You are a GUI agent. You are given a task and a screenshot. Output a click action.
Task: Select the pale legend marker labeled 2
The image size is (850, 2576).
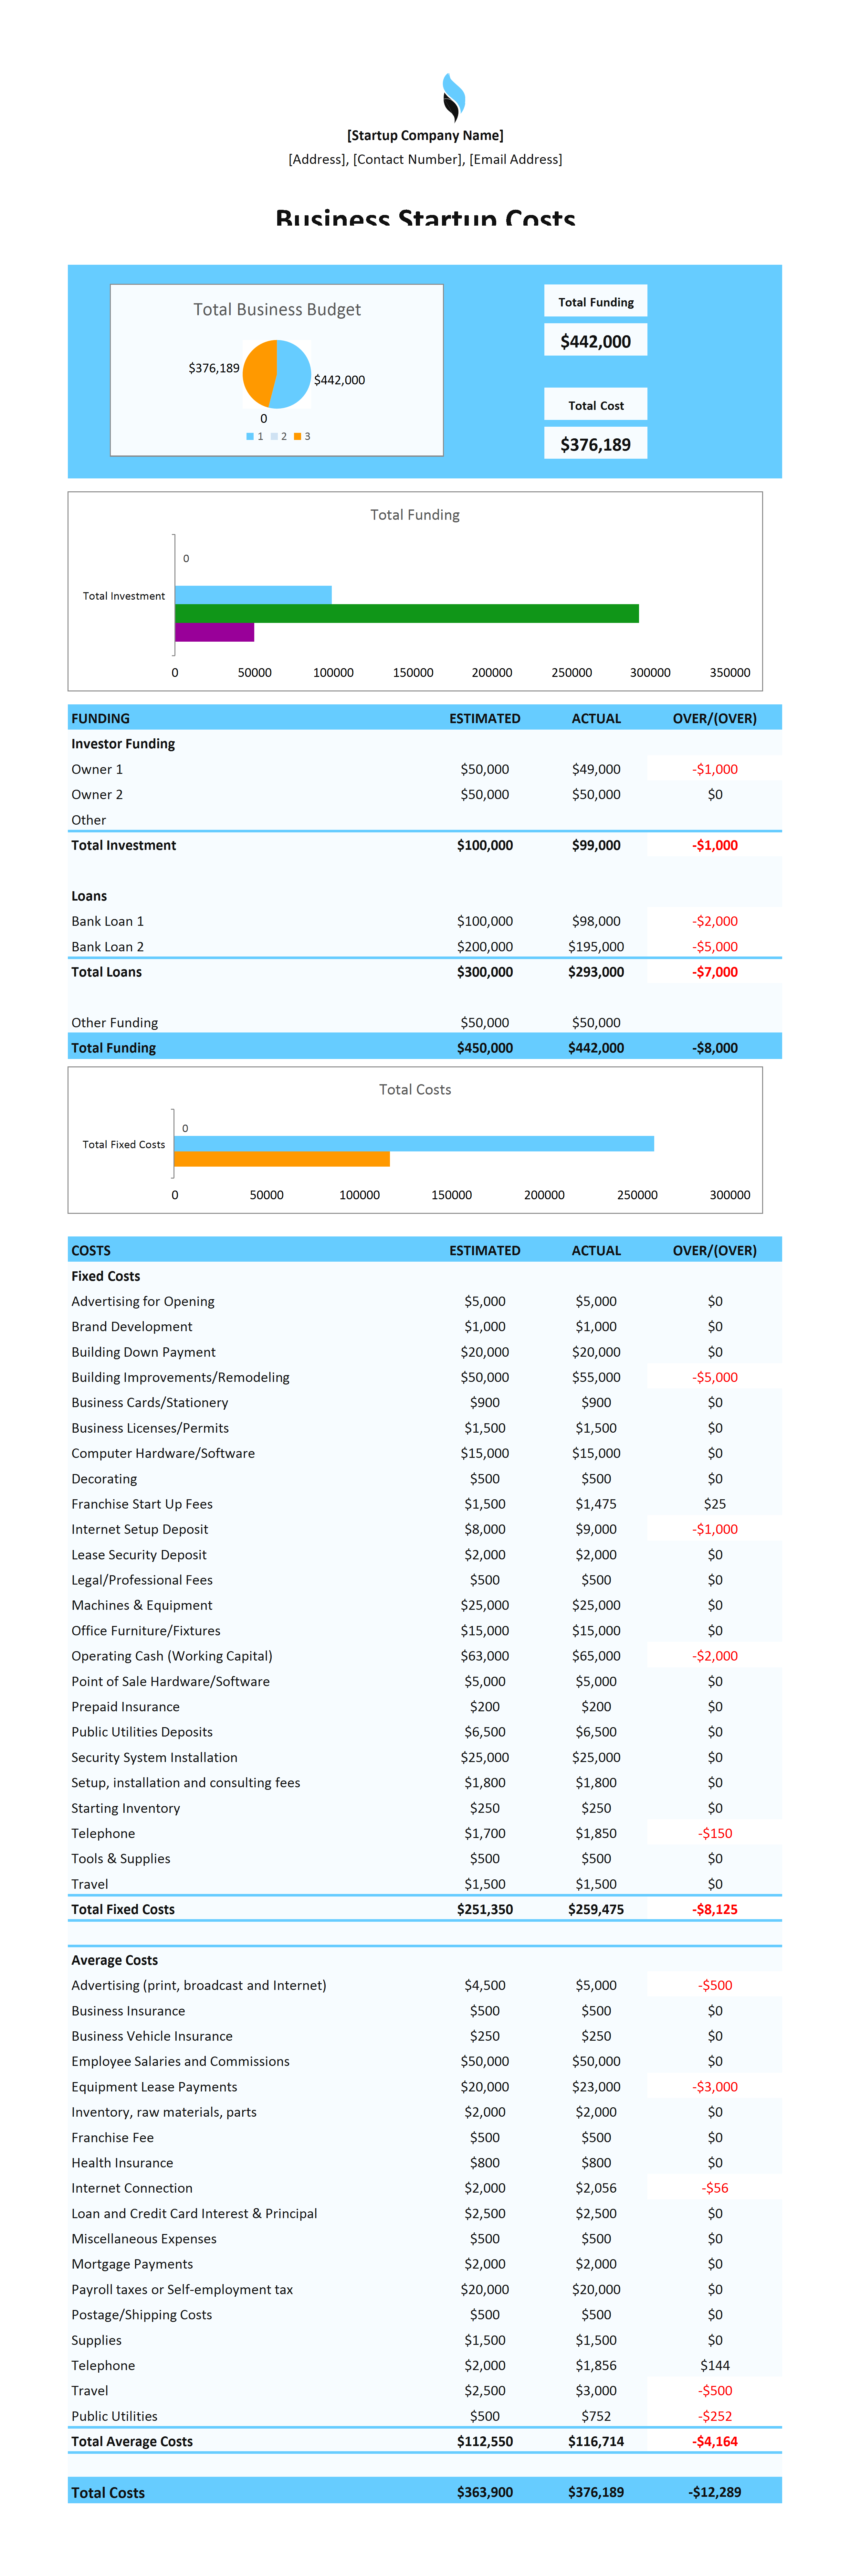point(274,436)
